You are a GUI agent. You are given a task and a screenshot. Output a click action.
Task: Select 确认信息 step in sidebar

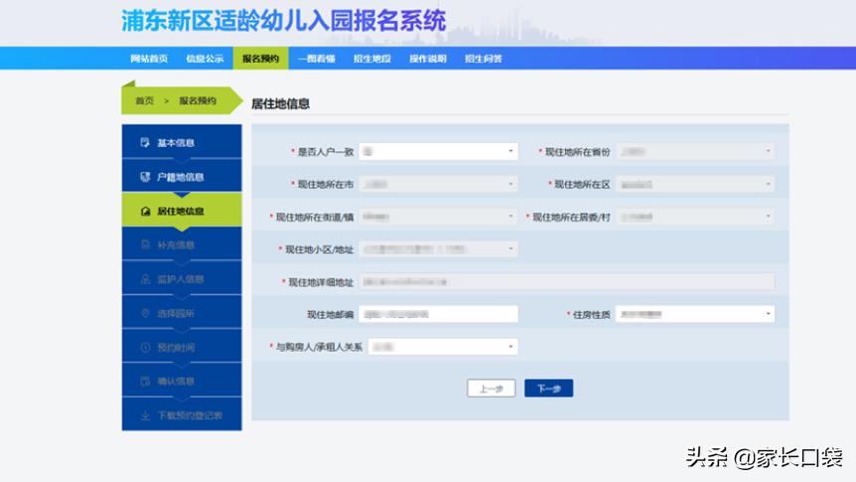pyautogui.click(x=182, y=380)
